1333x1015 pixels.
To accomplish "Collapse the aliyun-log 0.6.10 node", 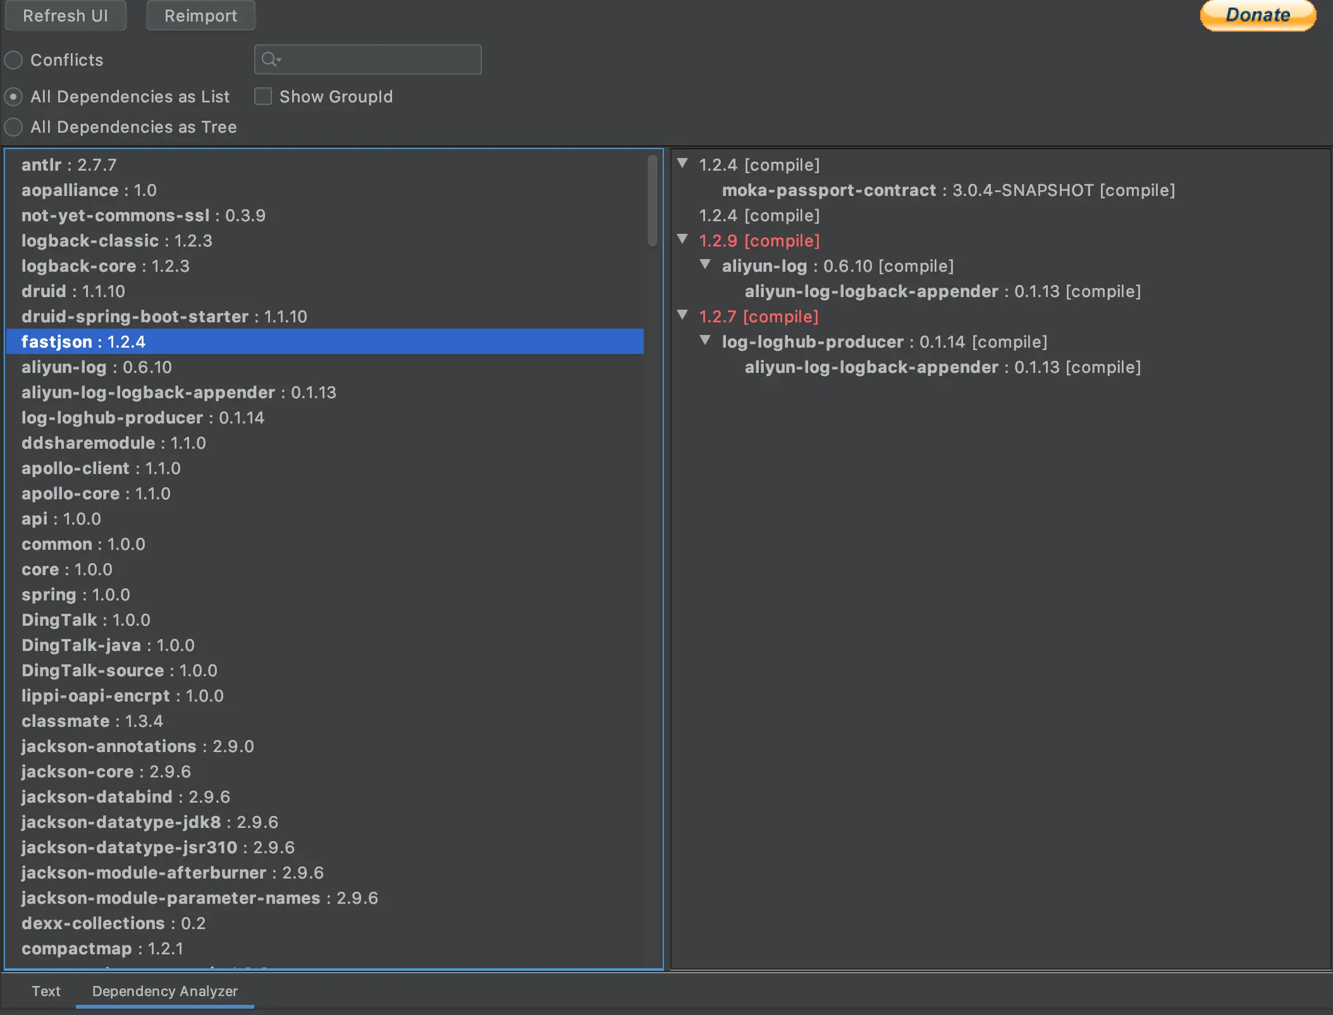I will pos(706,265).
